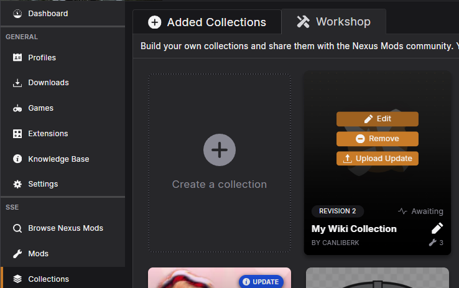The width and height of the screenshot is (459, 288).
Task: Open the Downloads section
Action: pos(48,83)
